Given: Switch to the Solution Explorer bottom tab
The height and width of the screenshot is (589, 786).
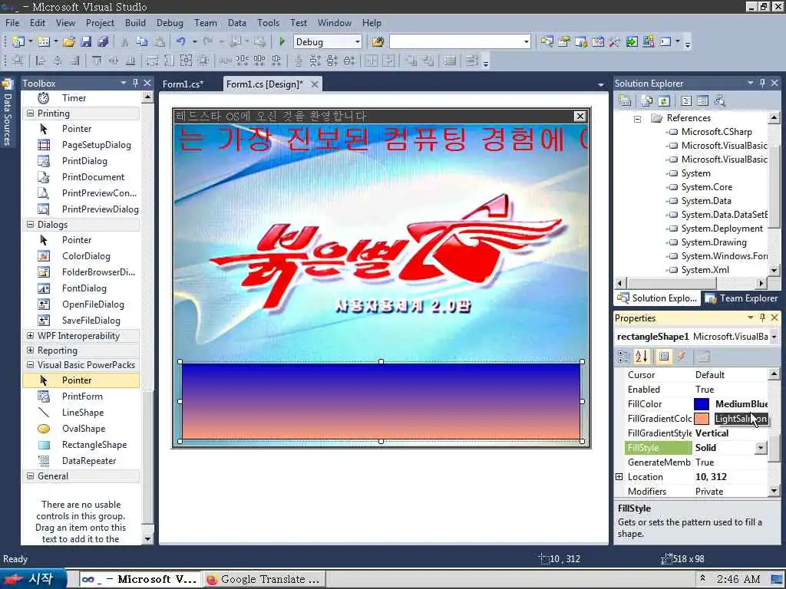Looking at the screenshot, I should click(657, 298).
